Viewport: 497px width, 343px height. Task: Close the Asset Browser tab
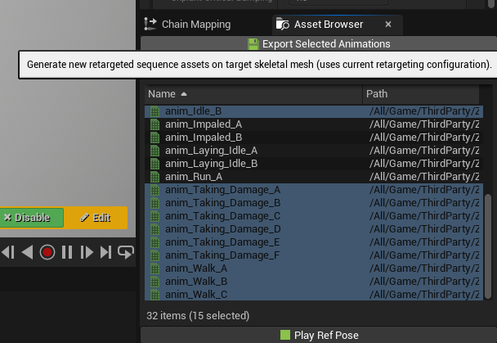[x=388, y=25]
